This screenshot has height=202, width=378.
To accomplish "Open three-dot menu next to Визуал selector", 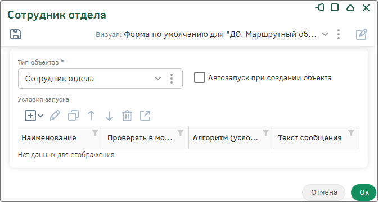I will [339, 34].
